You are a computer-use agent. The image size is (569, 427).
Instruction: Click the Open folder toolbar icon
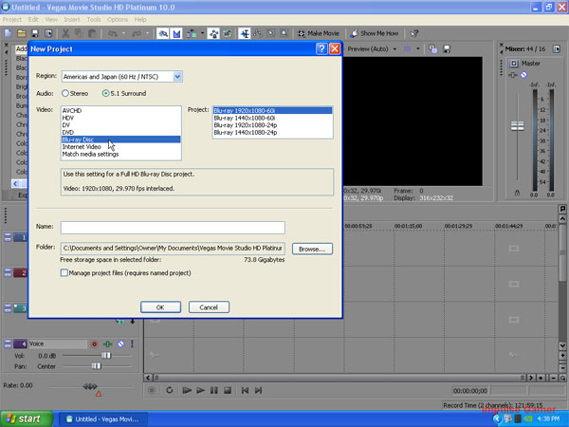(22, 34)
